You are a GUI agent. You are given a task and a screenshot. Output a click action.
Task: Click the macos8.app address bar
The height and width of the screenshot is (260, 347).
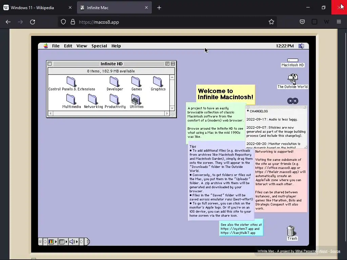point(167,22)
